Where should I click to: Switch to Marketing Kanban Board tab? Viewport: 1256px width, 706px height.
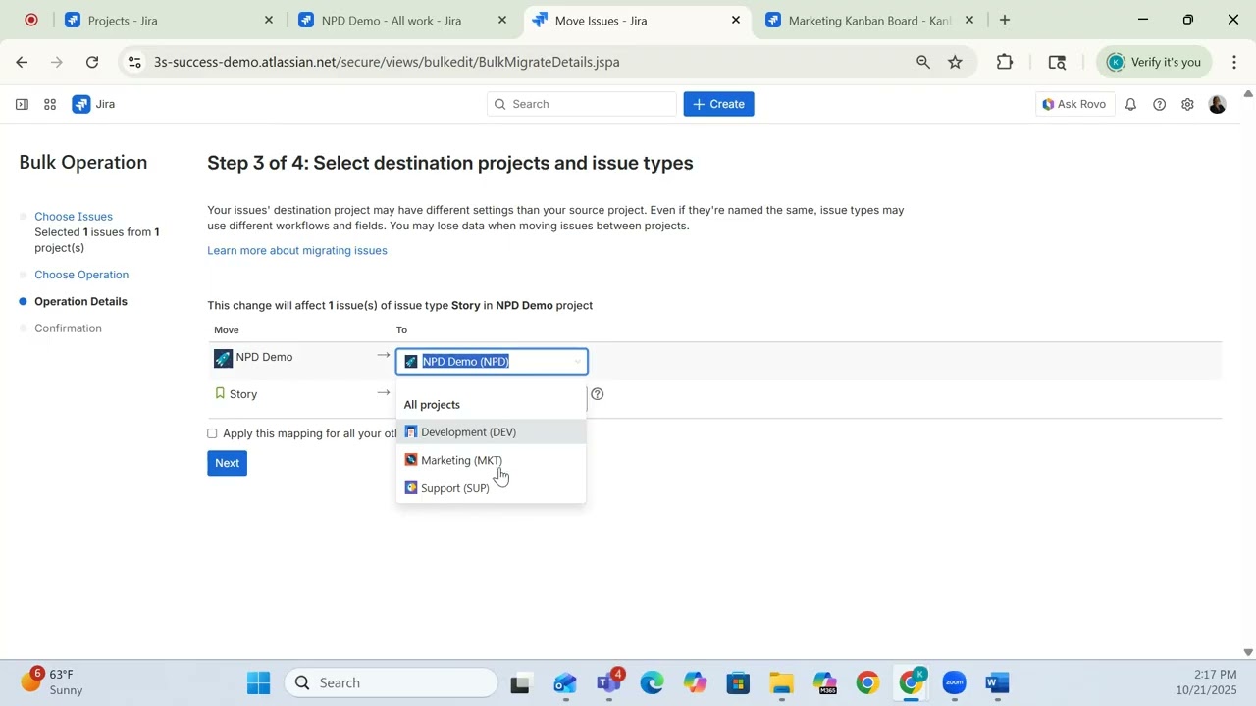tap(869, 20)
